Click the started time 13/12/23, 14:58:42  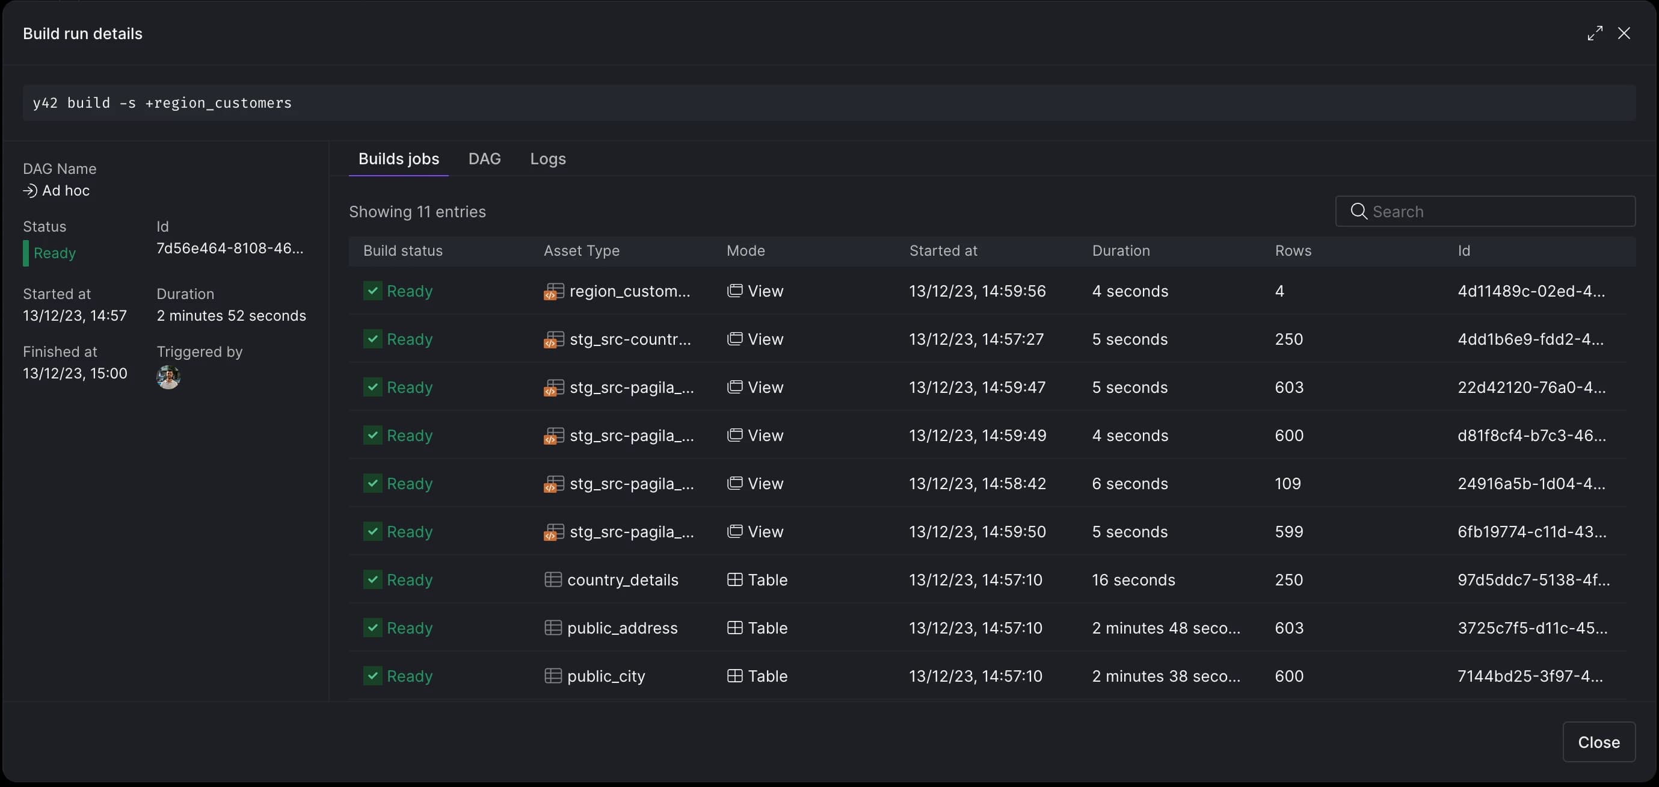click(977, 484)
